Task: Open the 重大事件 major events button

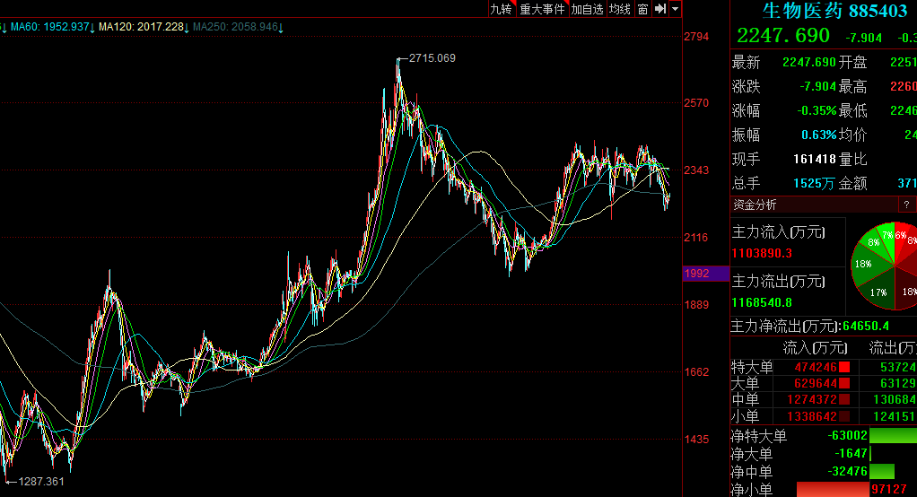Action: click(x=542, y=9)
